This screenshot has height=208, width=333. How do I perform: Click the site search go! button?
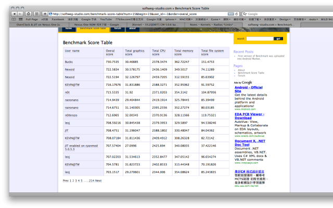[x=278, y=38]
